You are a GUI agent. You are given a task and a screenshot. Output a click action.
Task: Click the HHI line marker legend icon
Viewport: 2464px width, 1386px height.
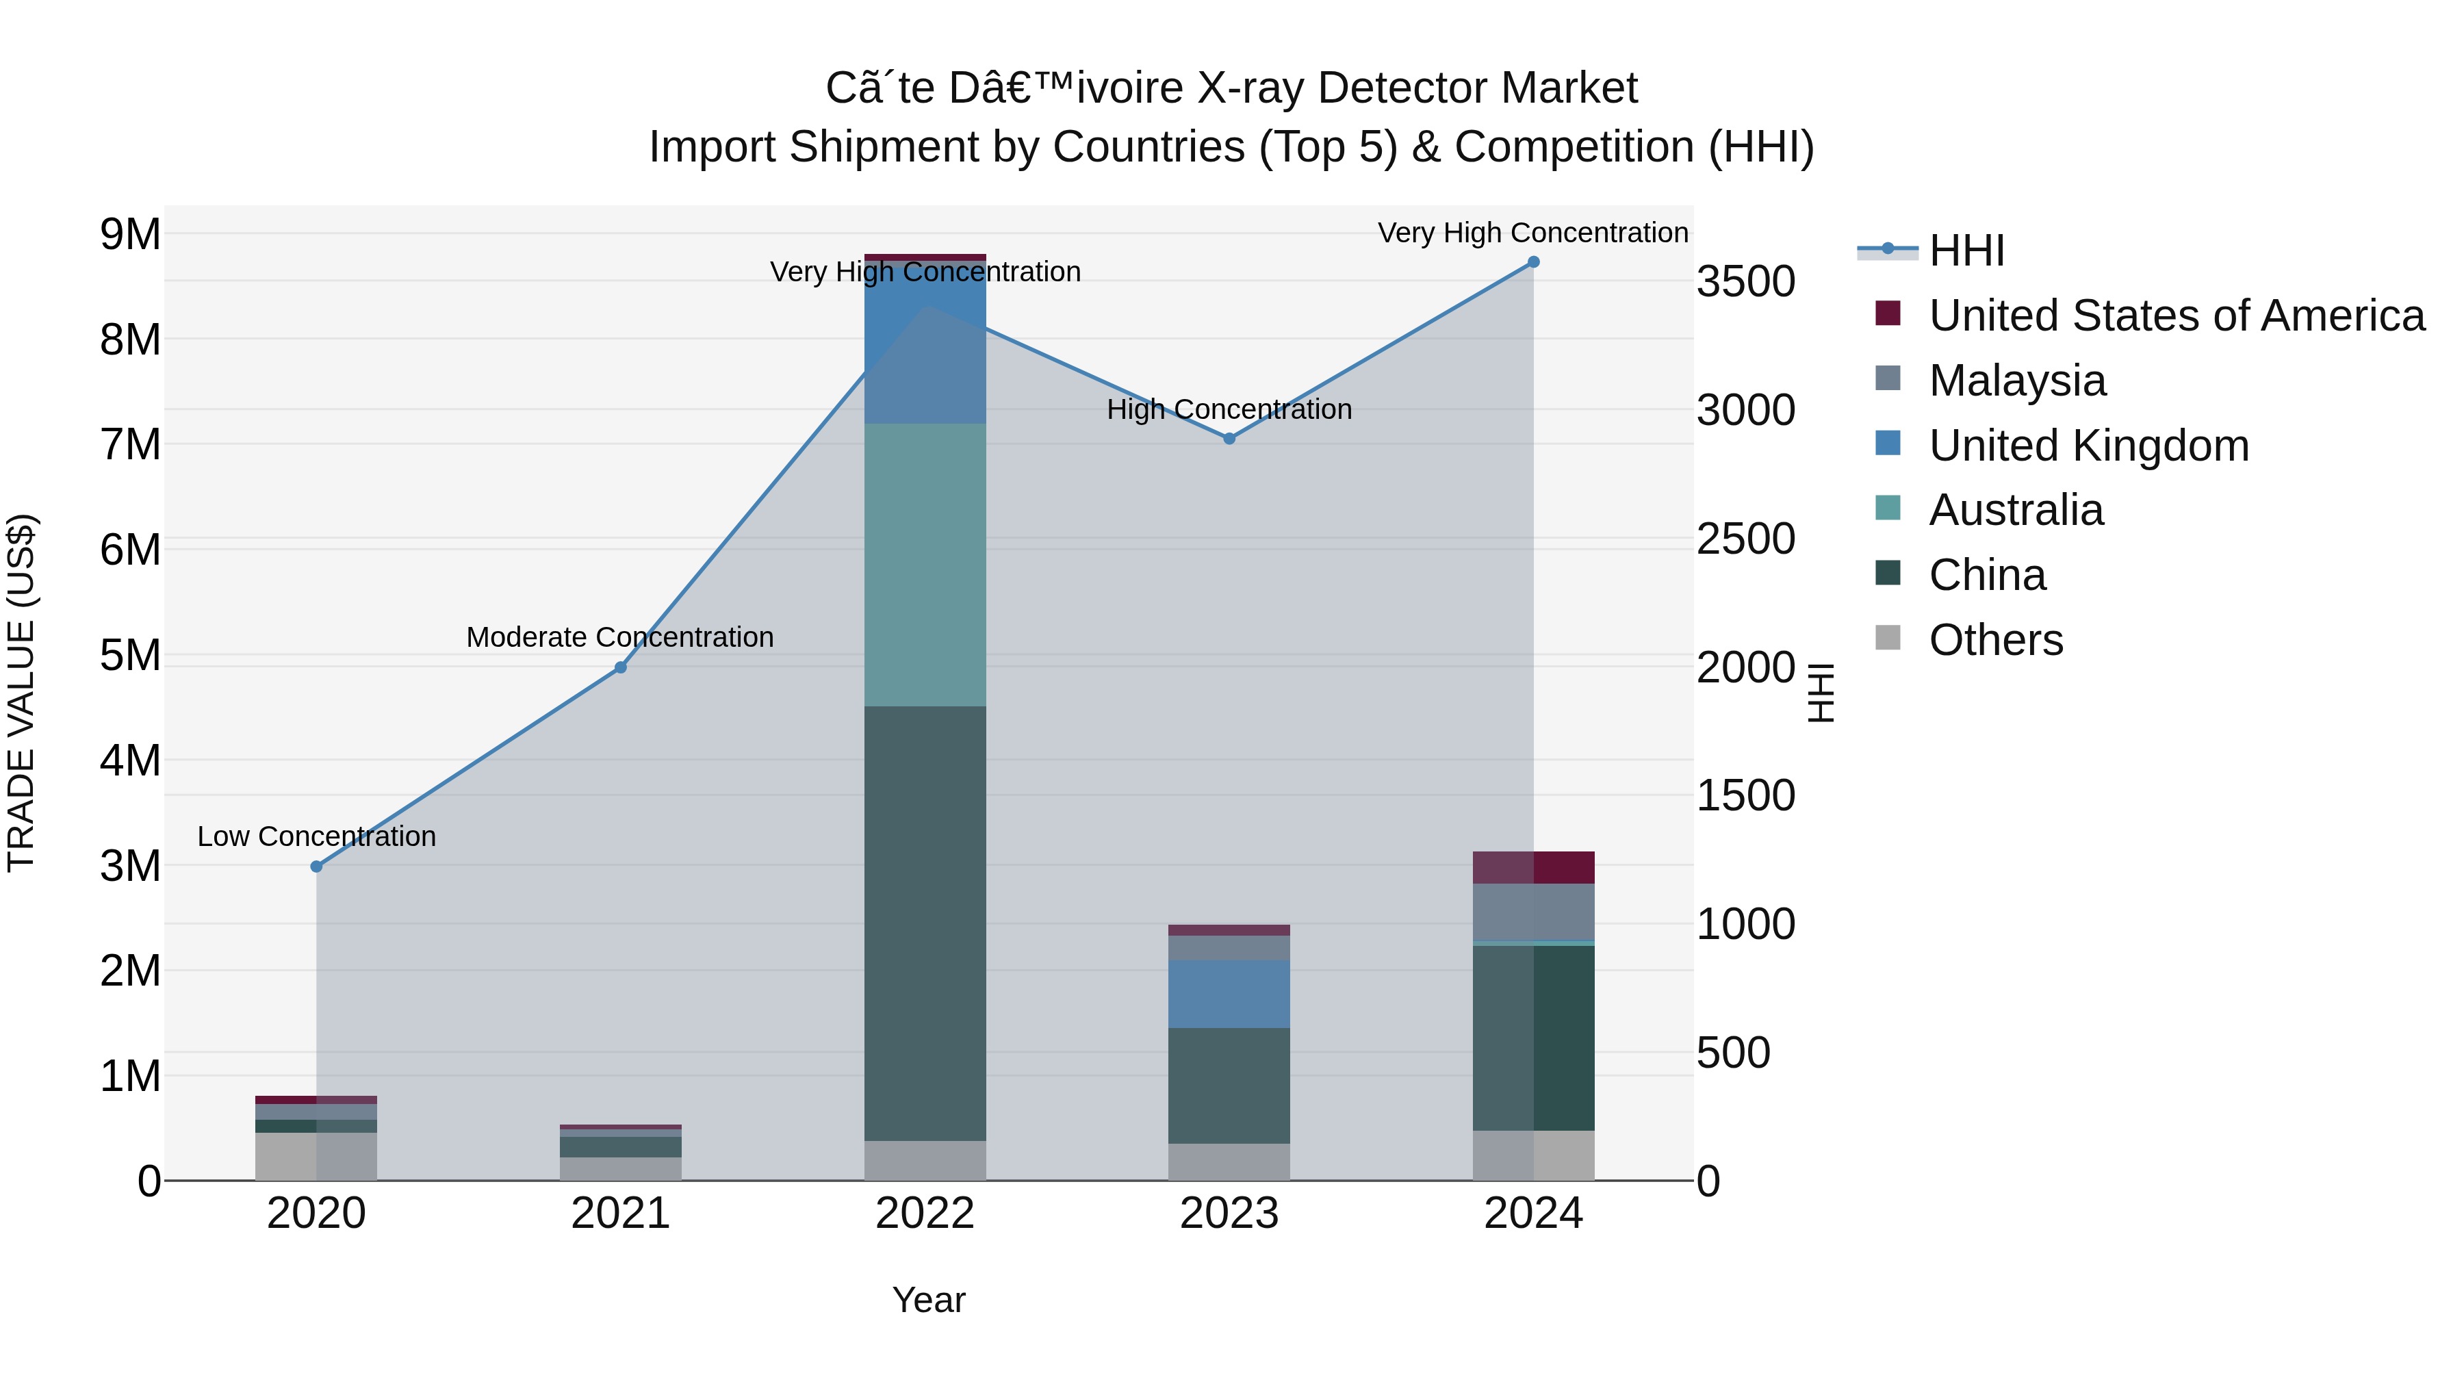1888,248
